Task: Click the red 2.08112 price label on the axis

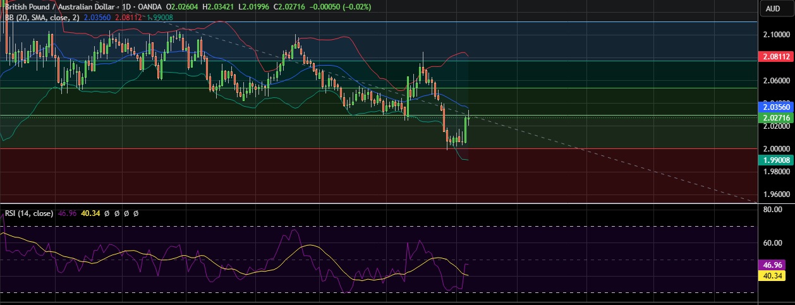Action: click(x=775, y=57)
